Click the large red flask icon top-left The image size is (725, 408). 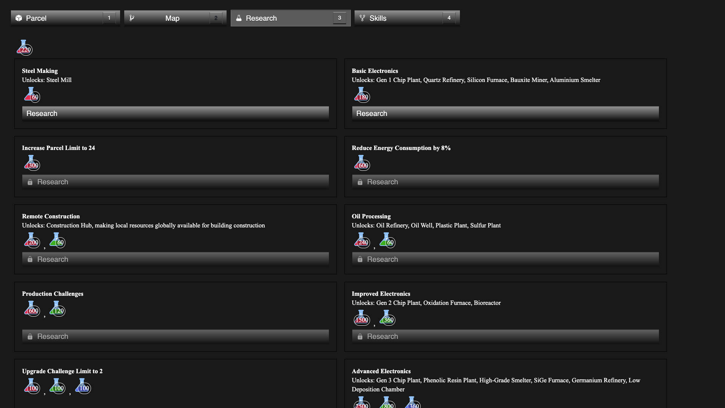pos(24,47)
